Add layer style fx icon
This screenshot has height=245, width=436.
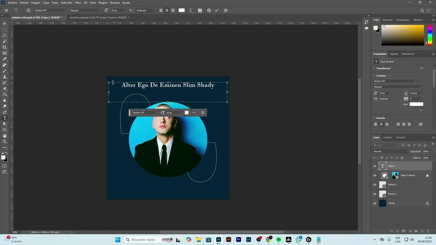click(398, 231)
